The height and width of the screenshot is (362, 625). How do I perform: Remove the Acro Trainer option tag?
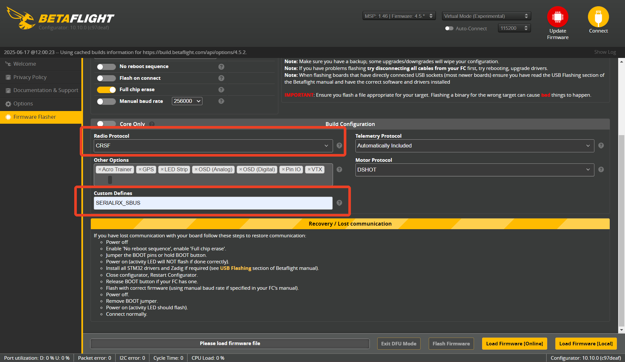[x=100, y=169]
